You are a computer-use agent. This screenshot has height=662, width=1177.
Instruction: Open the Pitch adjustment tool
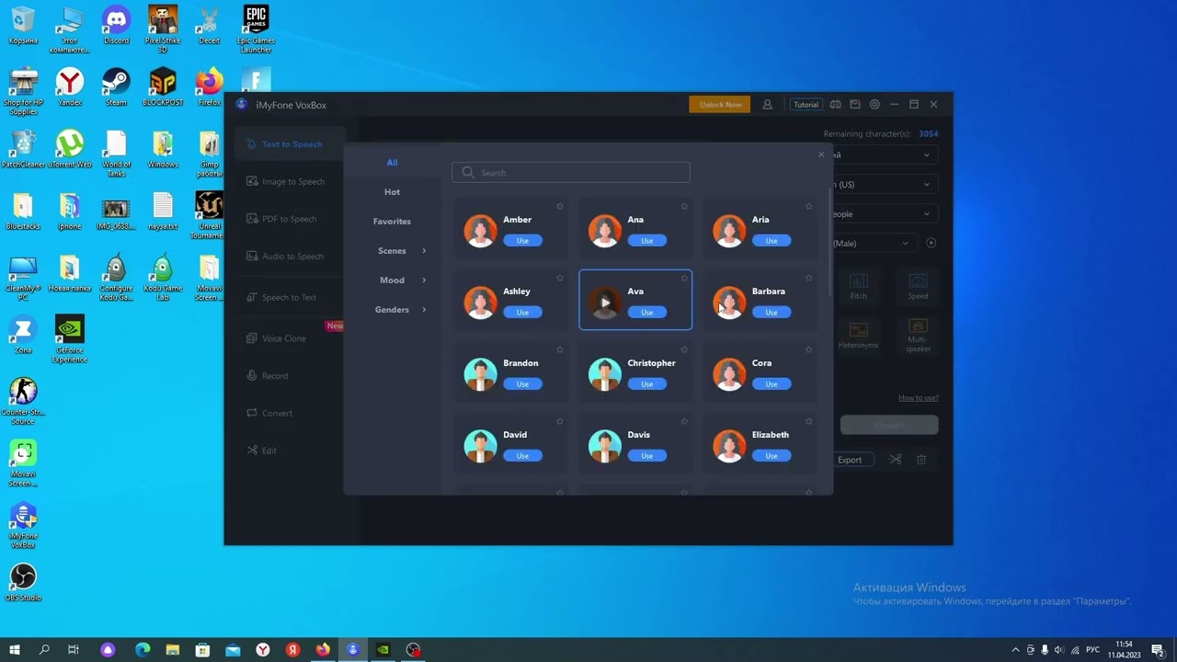pos(858,286)
